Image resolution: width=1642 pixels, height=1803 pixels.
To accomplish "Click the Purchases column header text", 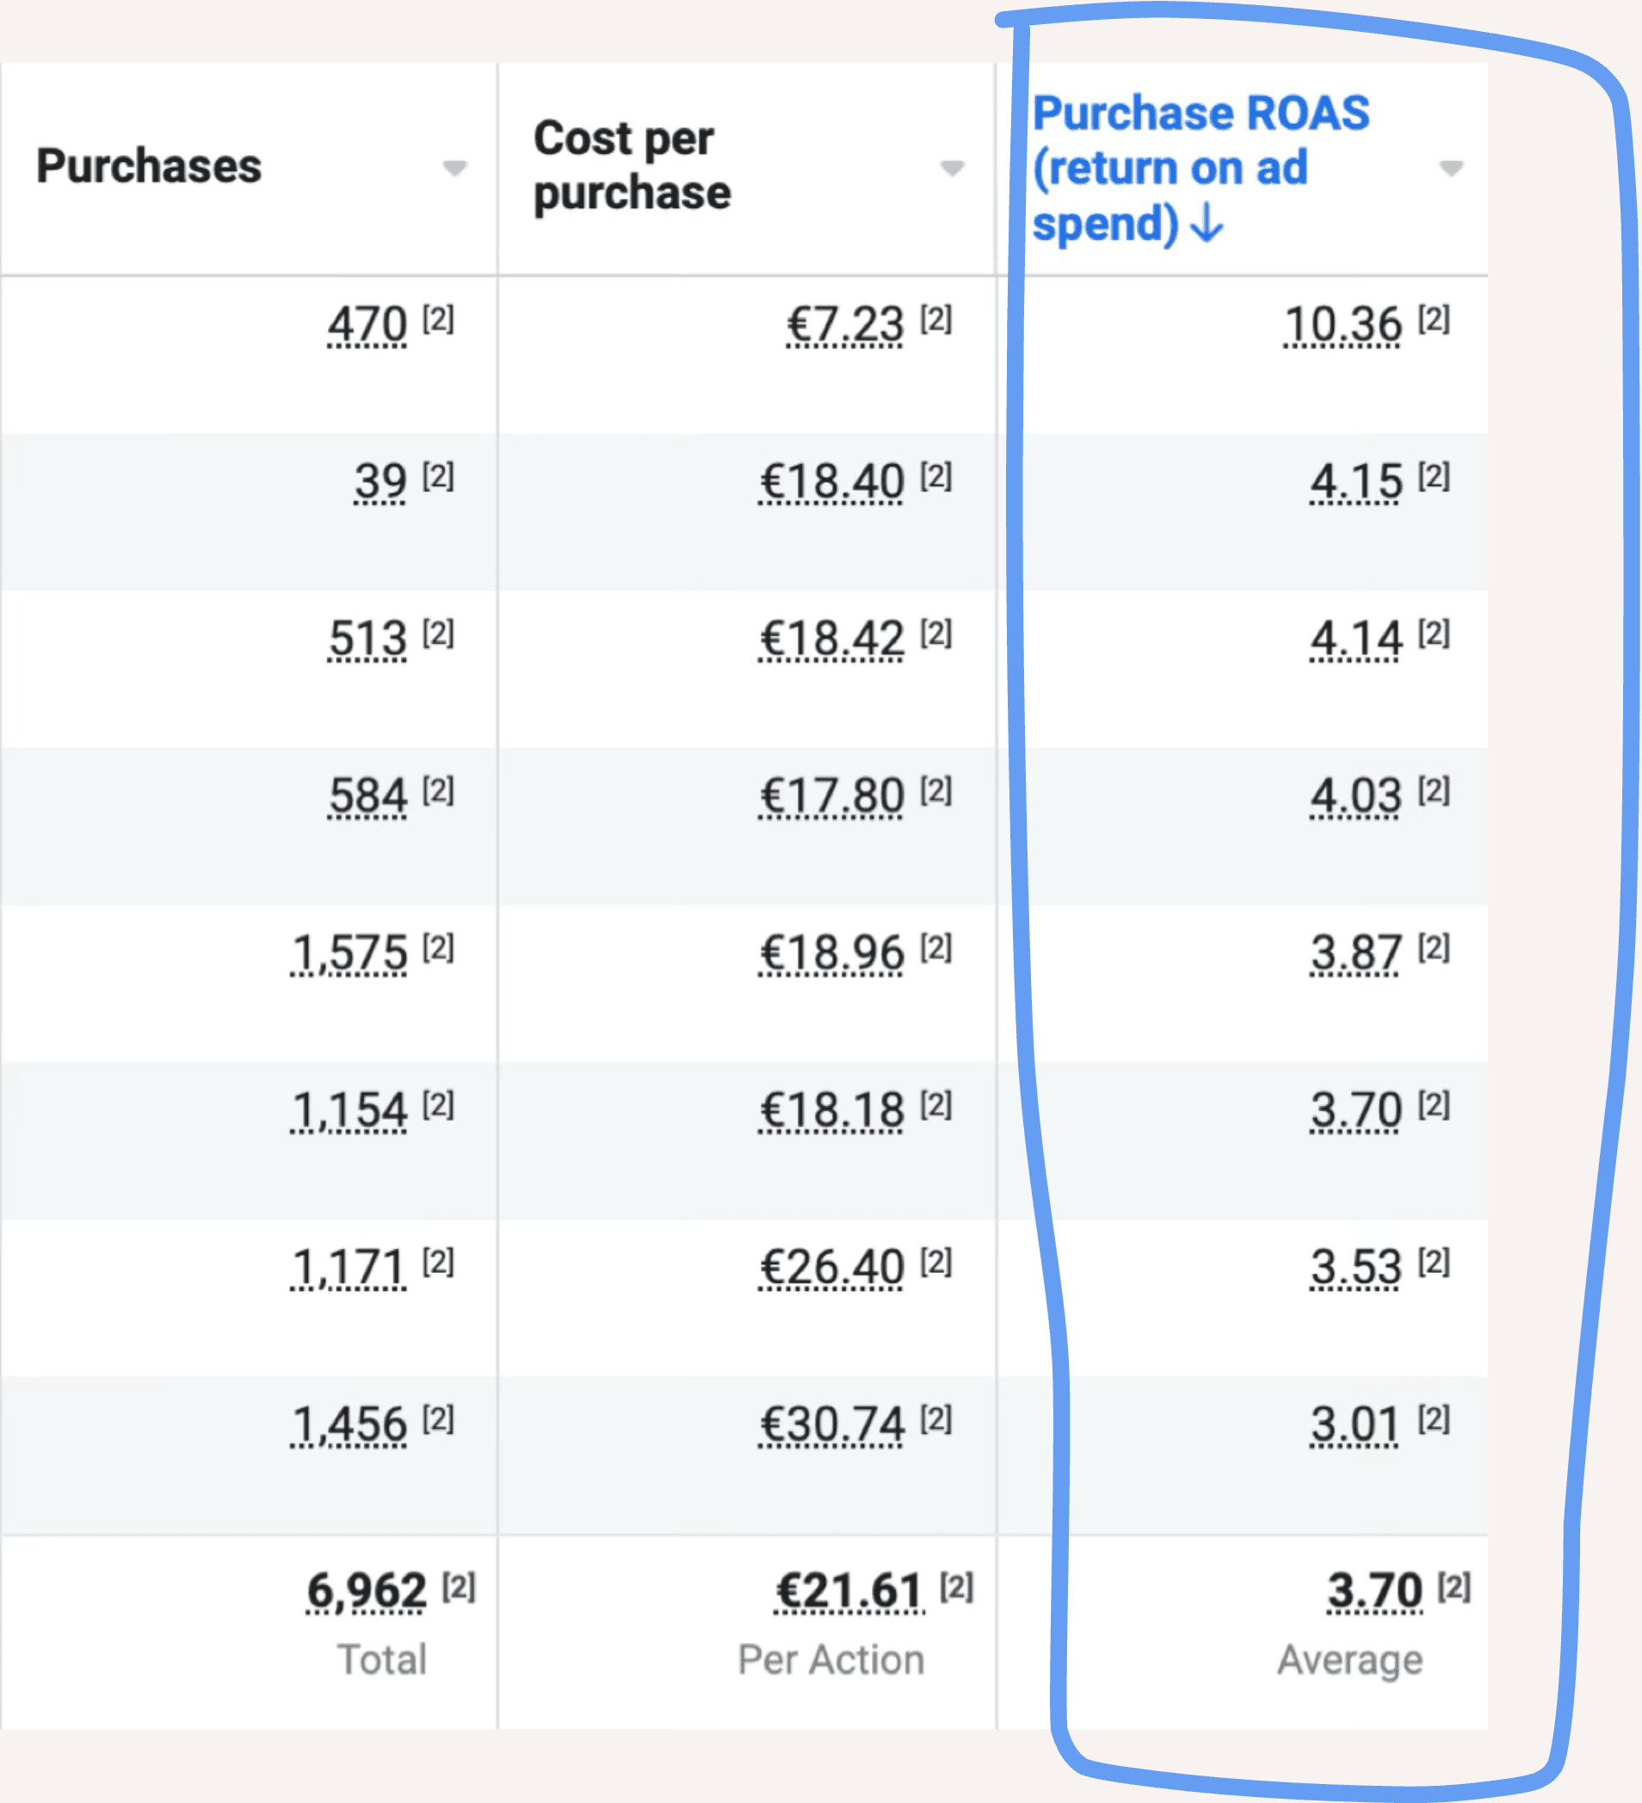I will (149, 166).
